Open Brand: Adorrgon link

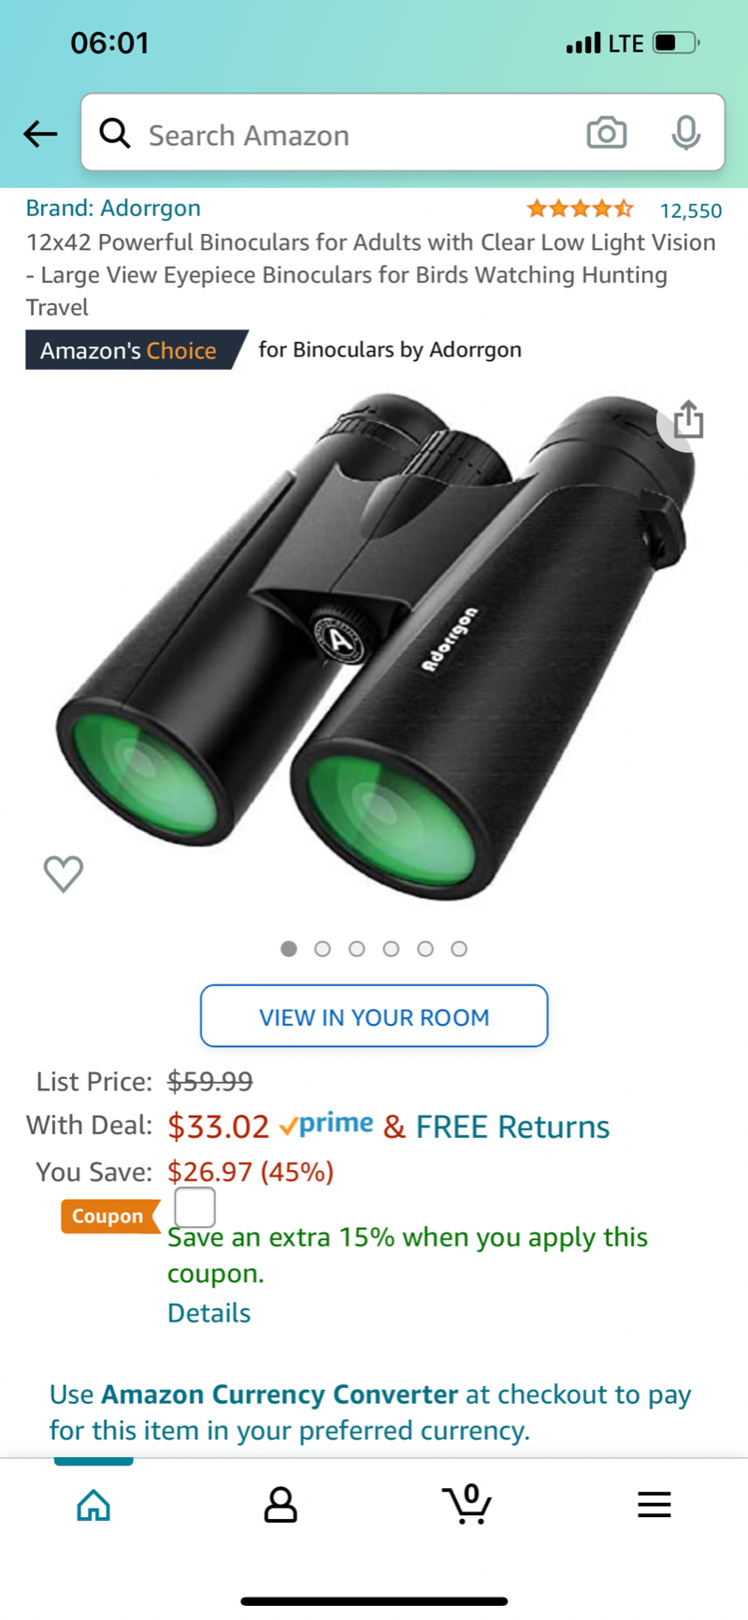pyautogui.click(x=113, y=208)
